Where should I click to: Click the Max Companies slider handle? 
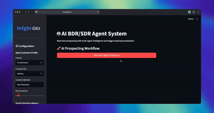(x=18, y=95)
